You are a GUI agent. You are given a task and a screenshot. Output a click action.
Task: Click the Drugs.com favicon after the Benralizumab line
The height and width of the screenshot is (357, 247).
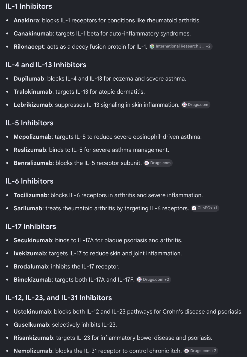coord(147,163)
